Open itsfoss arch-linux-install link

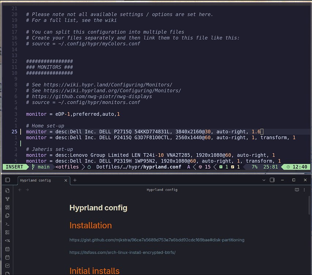(122, 253)
